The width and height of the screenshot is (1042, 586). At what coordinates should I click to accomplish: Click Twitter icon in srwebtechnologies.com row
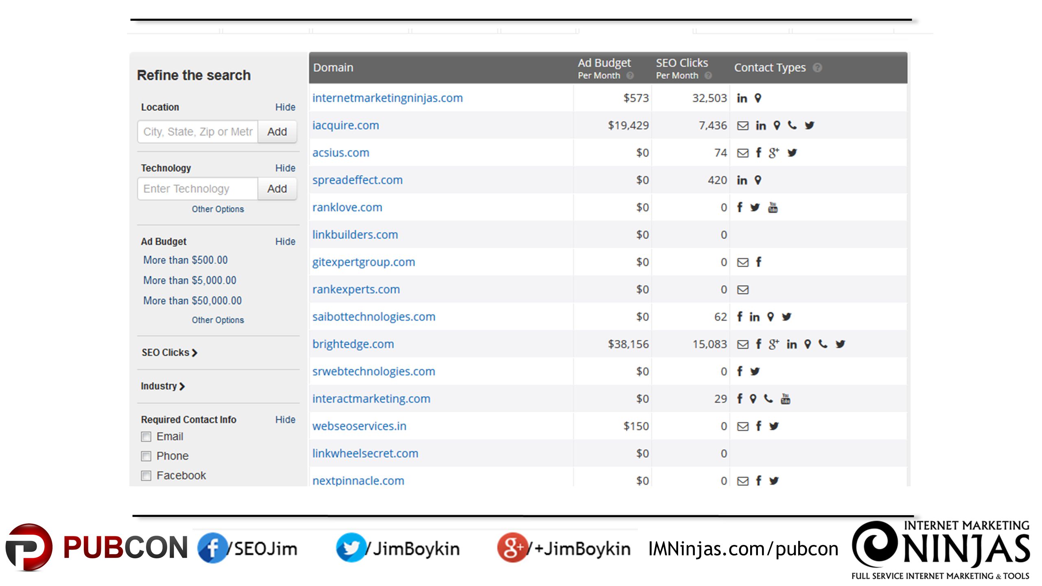click(x=755, y=372)
